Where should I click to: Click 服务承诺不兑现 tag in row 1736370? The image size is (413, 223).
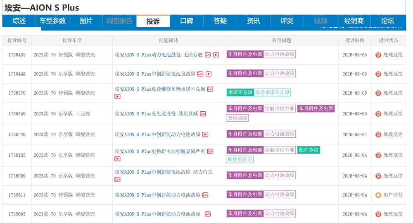coord(272,92)
